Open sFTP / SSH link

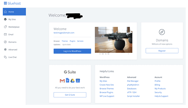[x=132, y=92]
